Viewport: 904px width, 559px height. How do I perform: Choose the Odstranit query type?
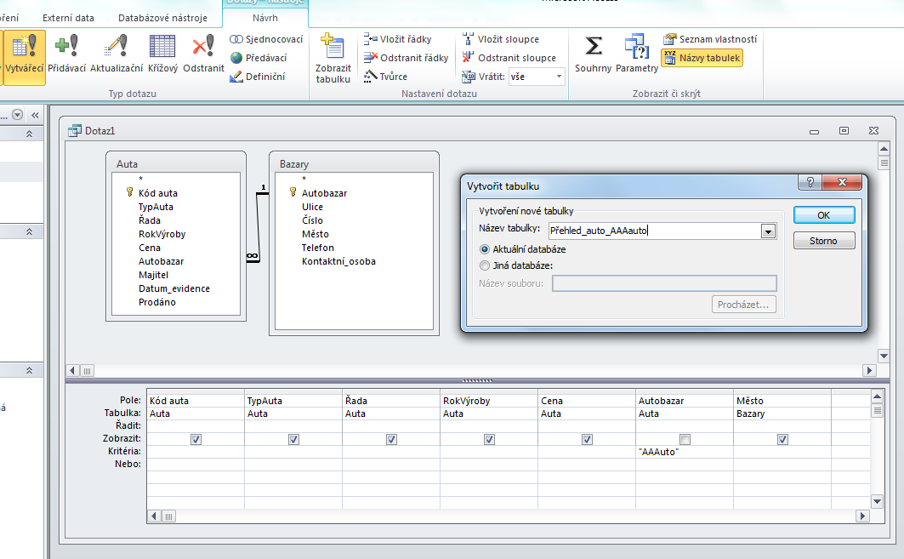point(203,54)
